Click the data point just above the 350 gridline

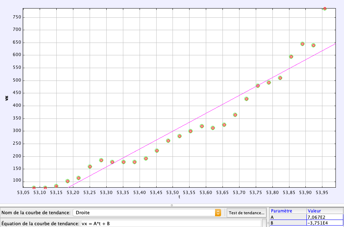click(x=235, y=115)
